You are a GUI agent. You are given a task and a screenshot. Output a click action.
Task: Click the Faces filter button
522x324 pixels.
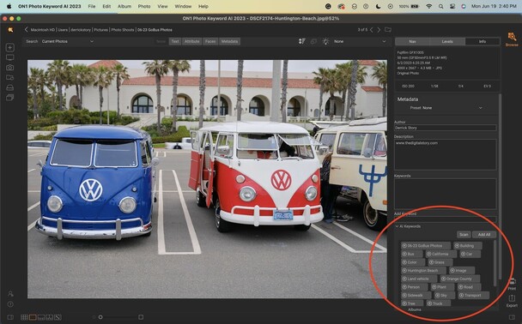pyautogui.click(x=210, y=41)
